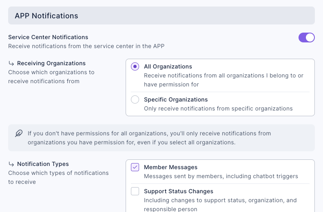
Task: Click the Support Status Changes option title
Action: [x=178, y=191]
